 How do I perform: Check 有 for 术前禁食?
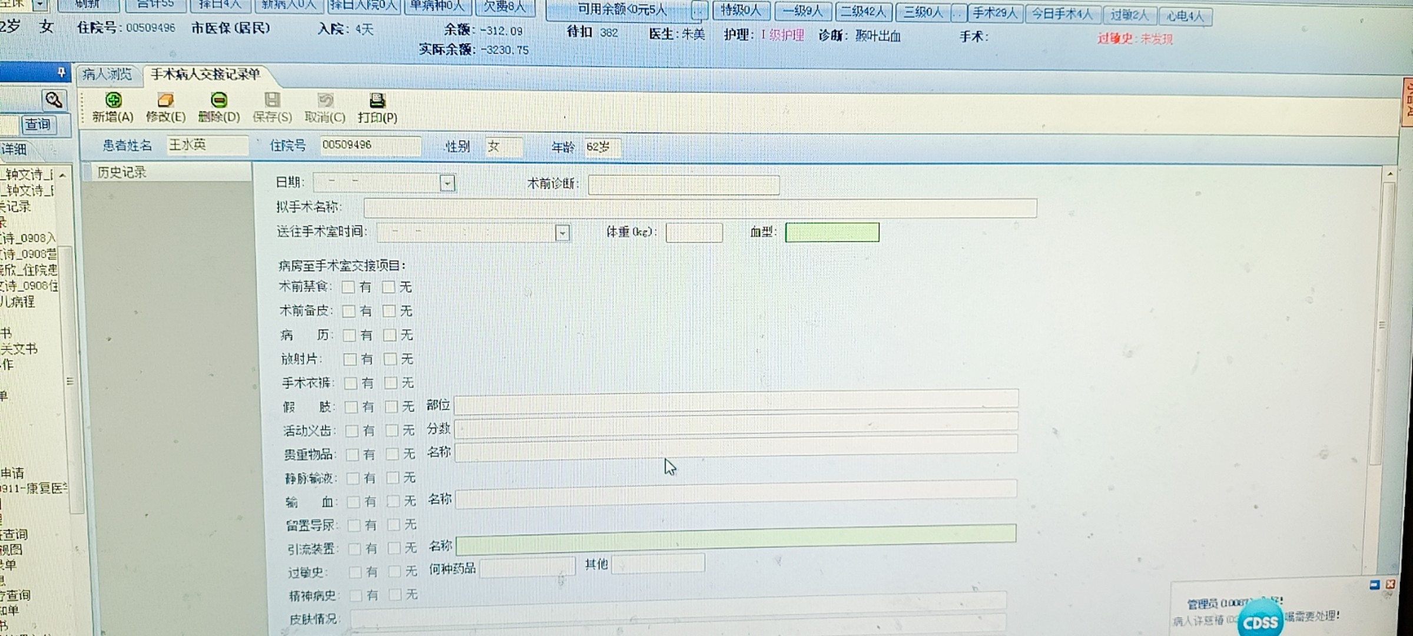click(x=349, y=287)
